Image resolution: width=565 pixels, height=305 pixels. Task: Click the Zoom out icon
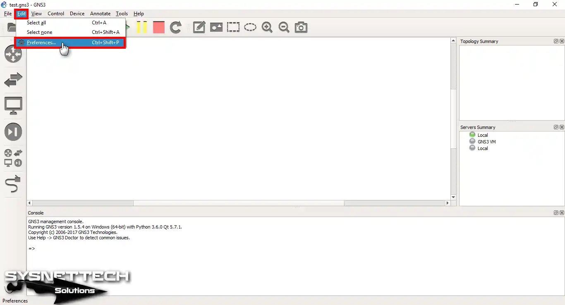pyautogui.click(x=284, y=27)
